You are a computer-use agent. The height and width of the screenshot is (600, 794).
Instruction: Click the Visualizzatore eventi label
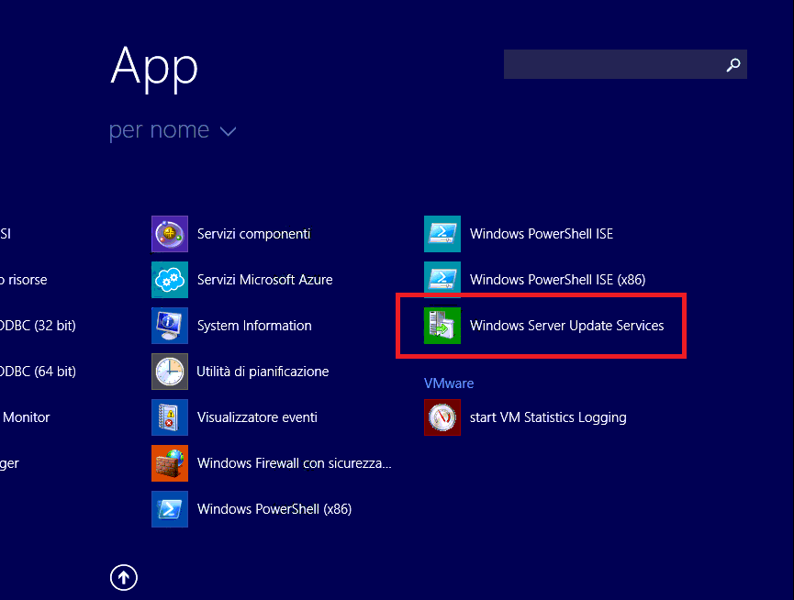click(257, 417)
